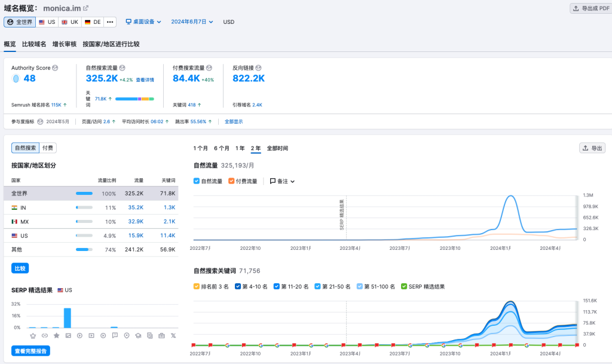The image size is (612, 364).
Task: Click info icon next to 参与度指标
Action: (40, 122)
